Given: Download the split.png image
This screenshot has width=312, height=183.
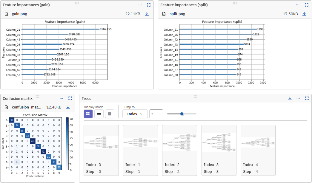Looking at the screenshot, I should [x=304, y=14].
